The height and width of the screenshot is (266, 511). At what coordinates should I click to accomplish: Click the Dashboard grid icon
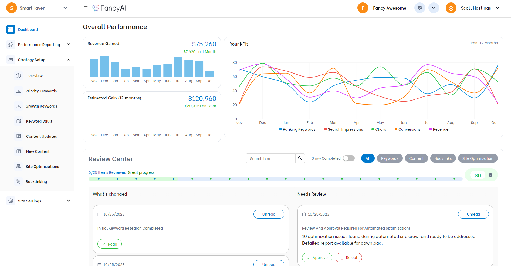point(11,29)
